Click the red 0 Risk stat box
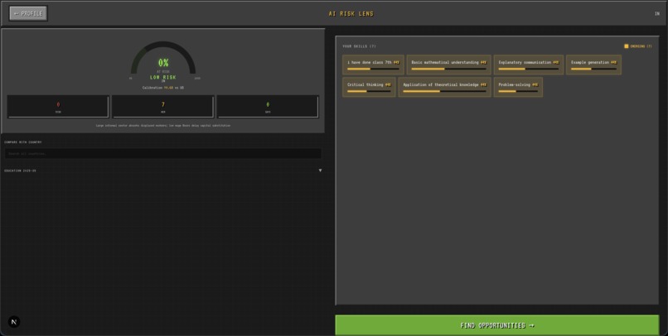This screenshot has height=336, width=668. click(x=58, y=106)
